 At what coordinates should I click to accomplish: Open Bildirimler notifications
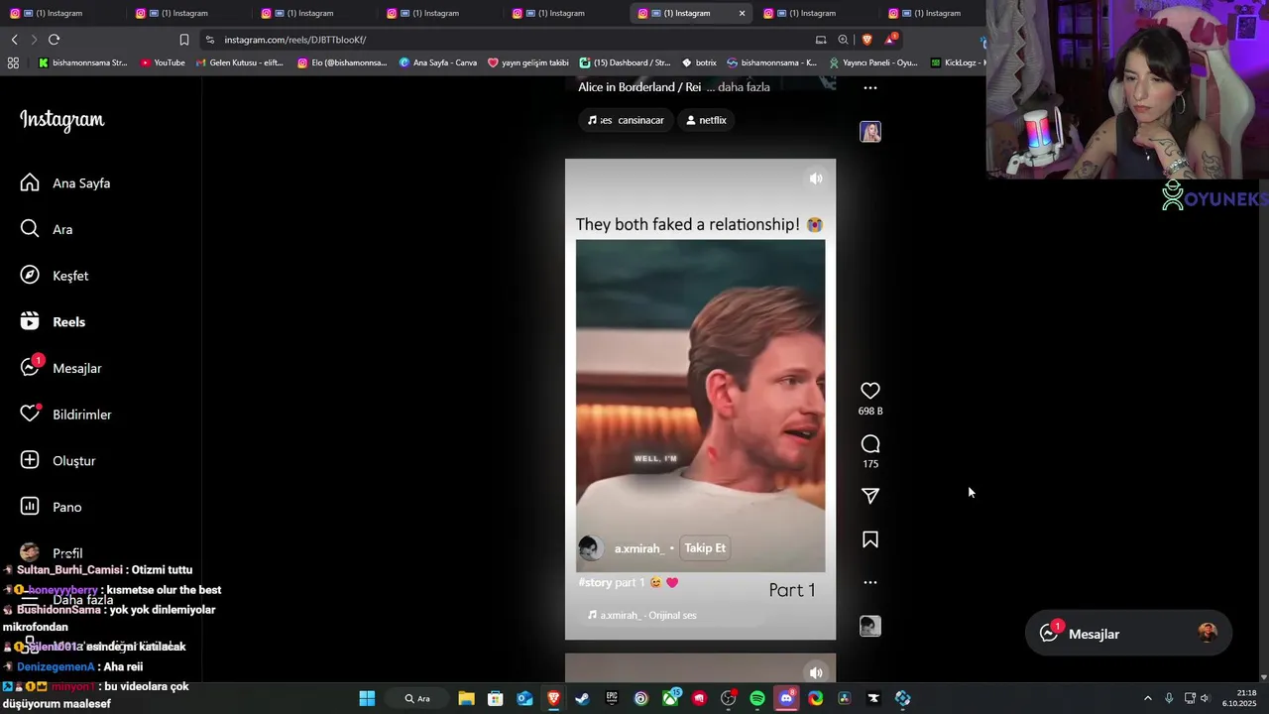tap(65, 415)
